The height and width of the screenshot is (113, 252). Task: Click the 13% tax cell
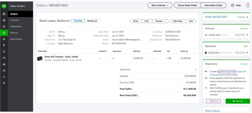tap(169, 58)
